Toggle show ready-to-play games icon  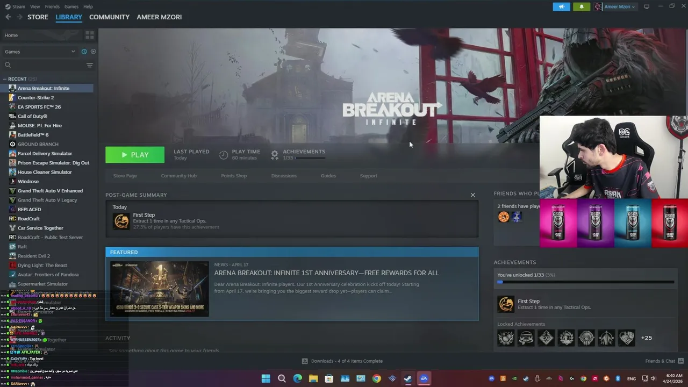pyautogui.click(x=93, y=52)
